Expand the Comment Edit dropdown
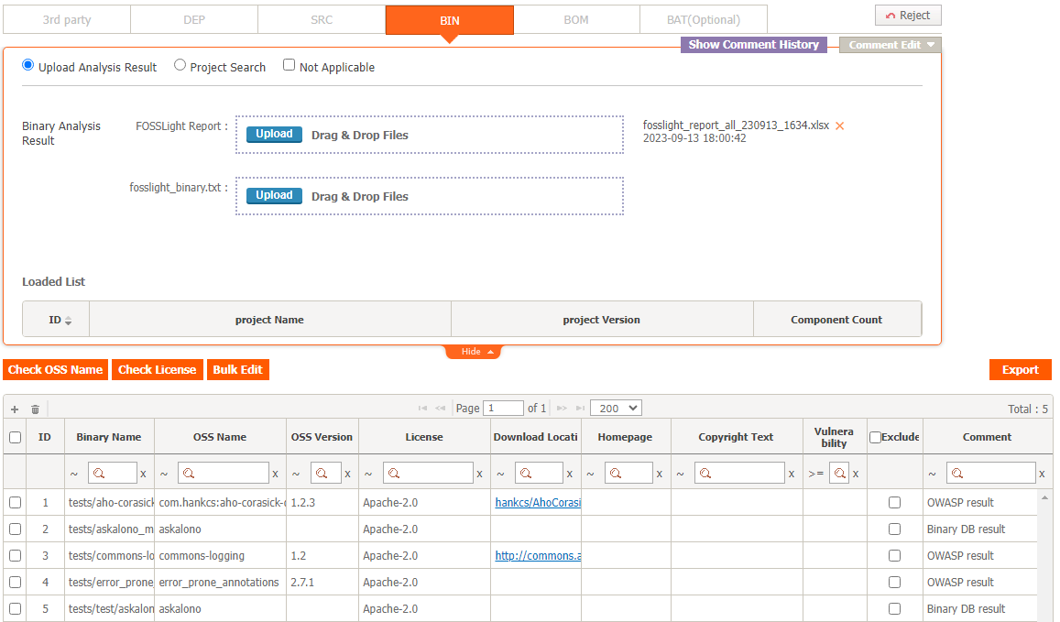This screenshot has height=622, width=1060. [890, 45]
